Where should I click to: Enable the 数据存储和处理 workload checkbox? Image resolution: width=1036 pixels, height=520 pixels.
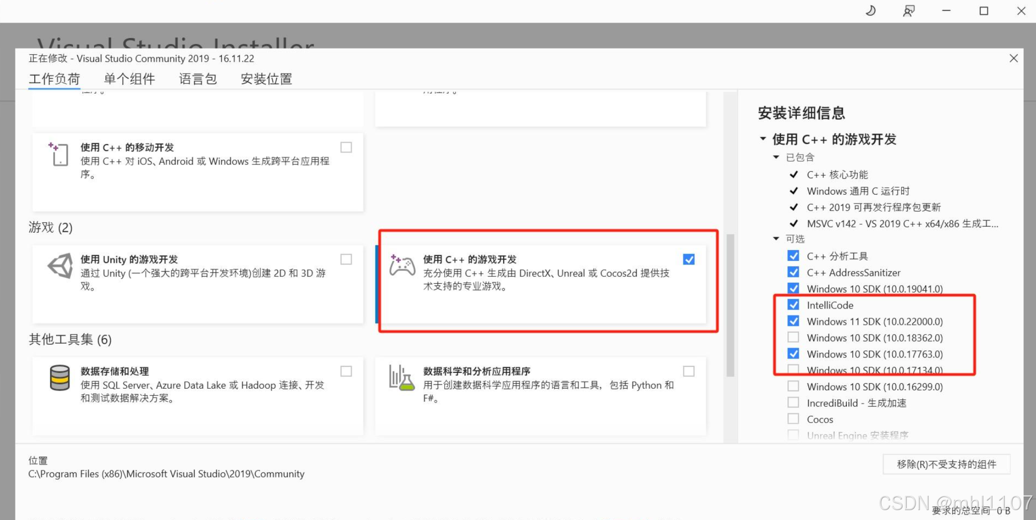[x=346, y=371]
